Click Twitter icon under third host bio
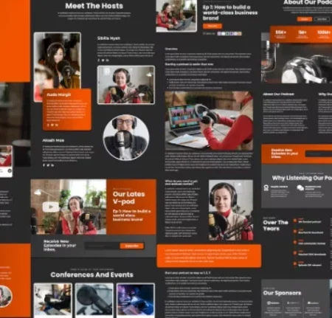 [48, 165]
